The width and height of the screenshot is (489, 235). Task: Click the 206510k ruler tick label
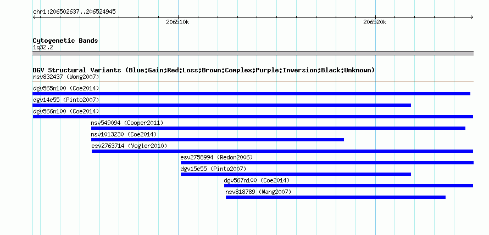click(x=177, y=22)
